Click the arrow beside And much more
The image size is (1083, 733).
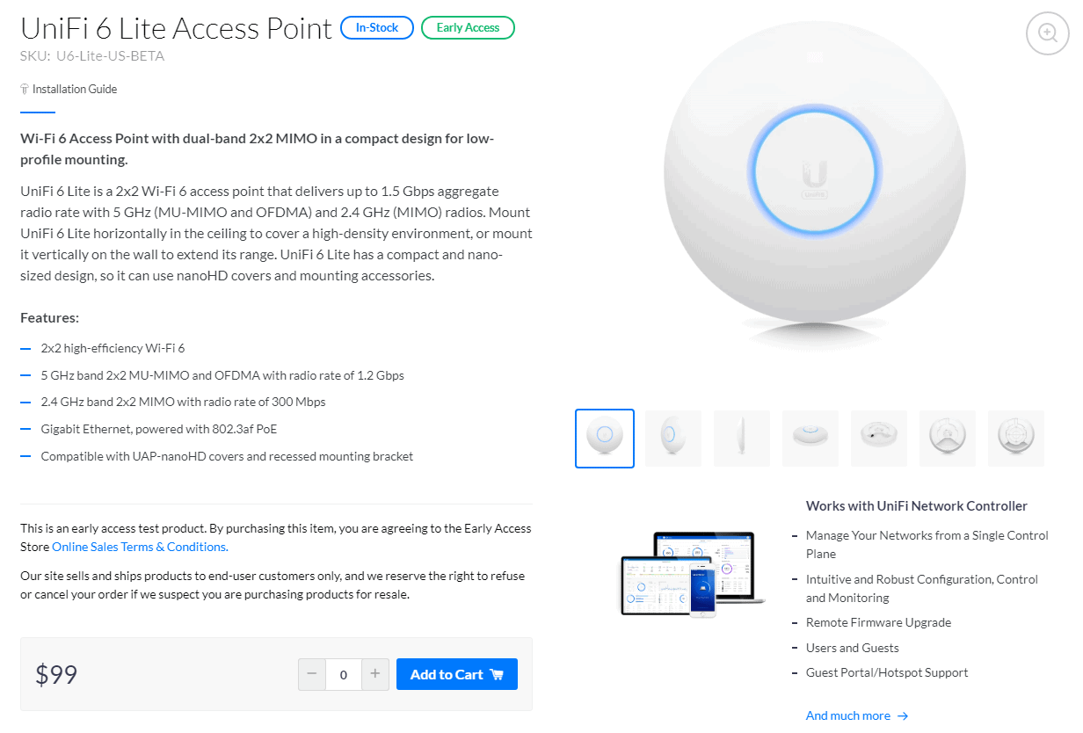point(903,716)
